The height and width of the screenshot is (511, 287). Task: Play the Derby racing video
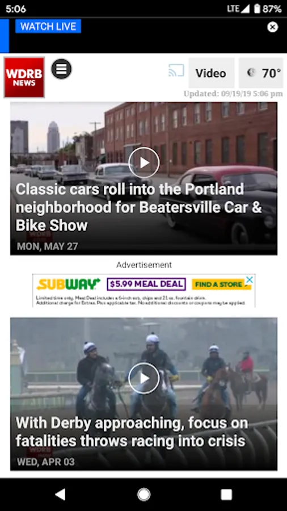pyautogui.click(x=144, y=378)
